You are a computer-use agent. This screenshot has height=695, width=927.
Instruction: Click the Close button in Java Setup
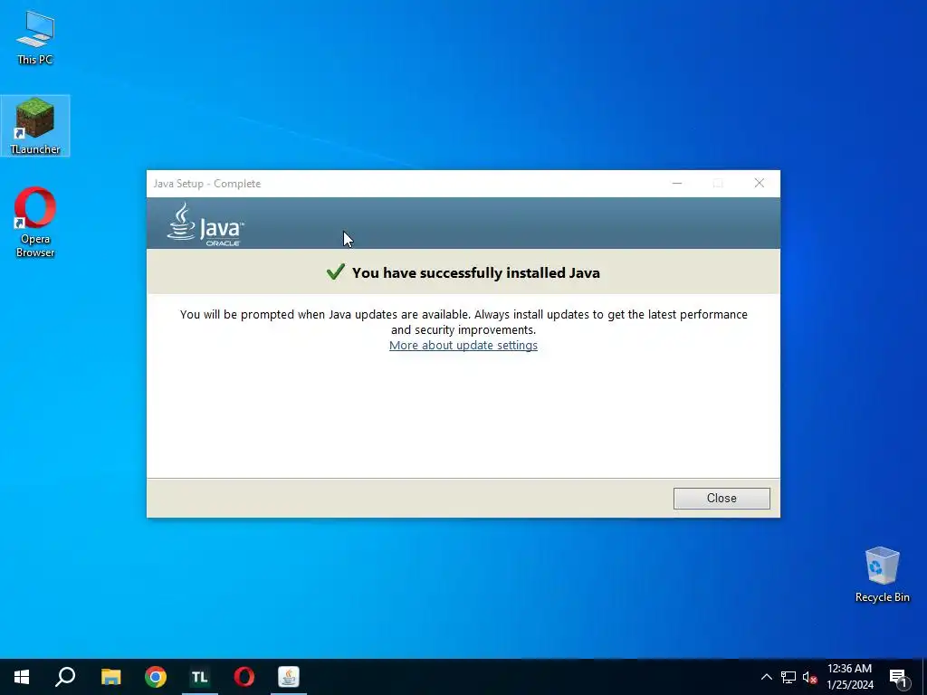722,499
